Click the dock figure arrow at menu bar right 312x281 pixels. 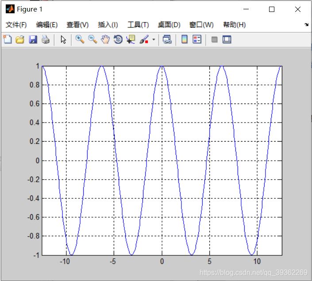coord(306,25)
